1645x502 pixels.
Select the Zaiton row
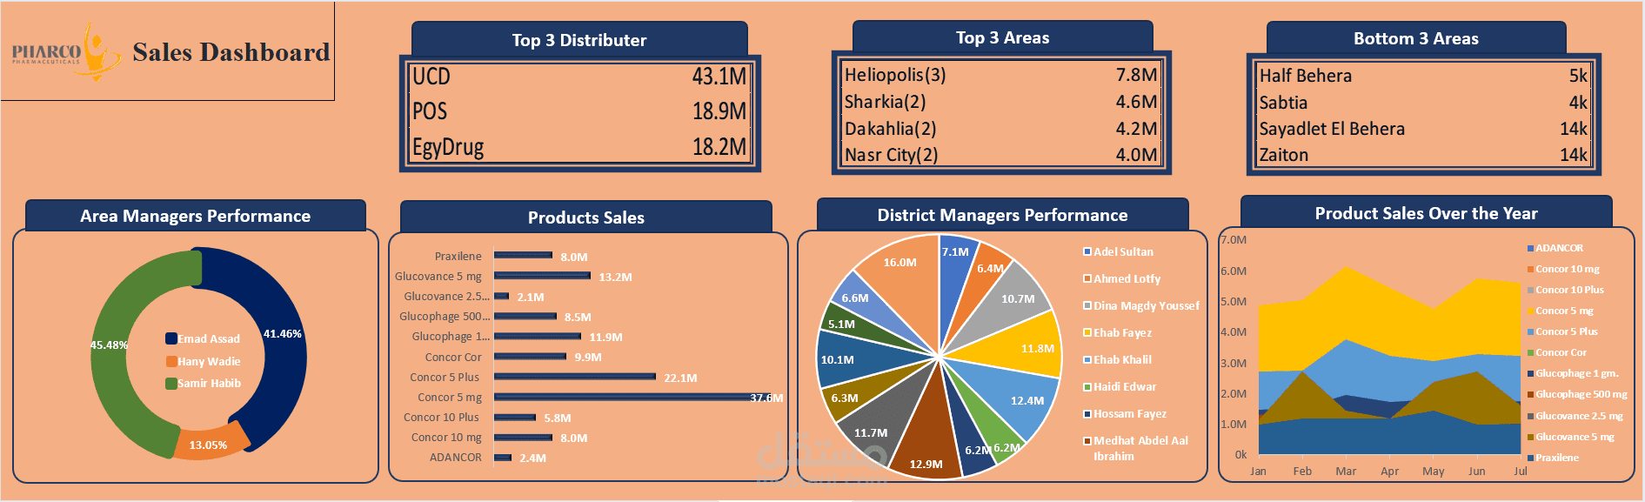pos(1423,155)
